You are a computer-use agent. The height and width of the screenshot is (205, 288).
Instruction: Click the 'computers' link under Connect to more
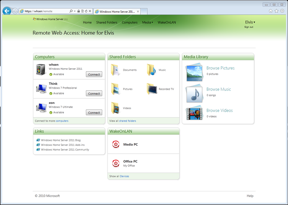pyautogui.click(x=62, y=121)
